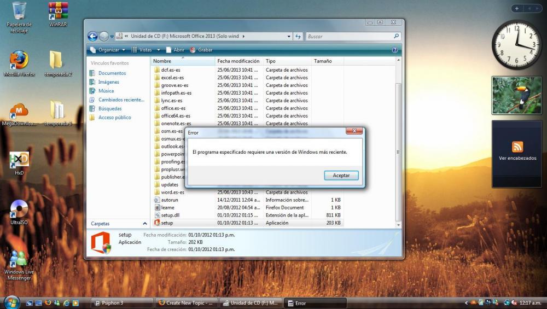Open the temporada 3 desktop folder
This screenshot has height=309, width=547.
coord(58,113)
